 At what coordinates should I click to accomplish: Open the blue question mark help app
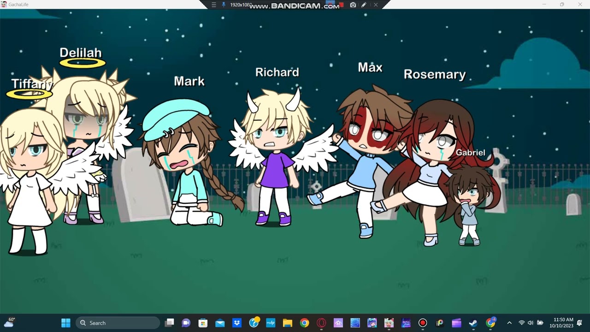coord(254,323)
